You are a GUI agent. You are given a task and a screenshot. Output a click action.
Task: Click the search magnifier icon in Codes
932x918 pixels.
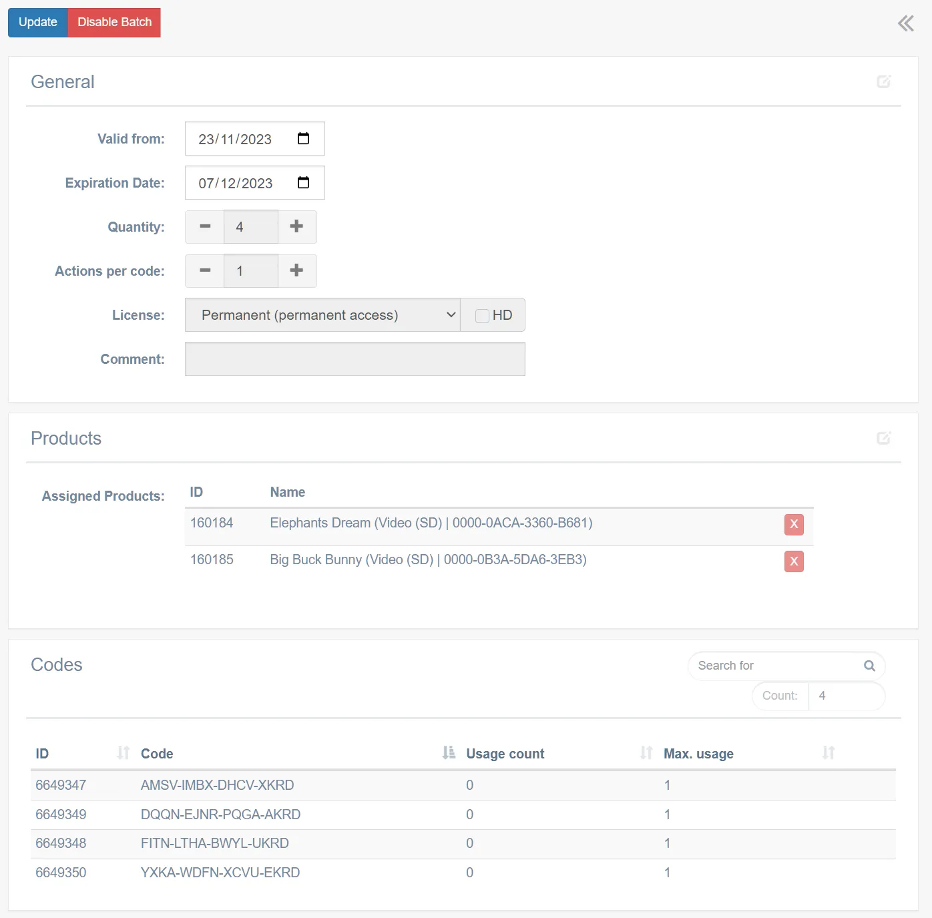[x=869, y=666]
